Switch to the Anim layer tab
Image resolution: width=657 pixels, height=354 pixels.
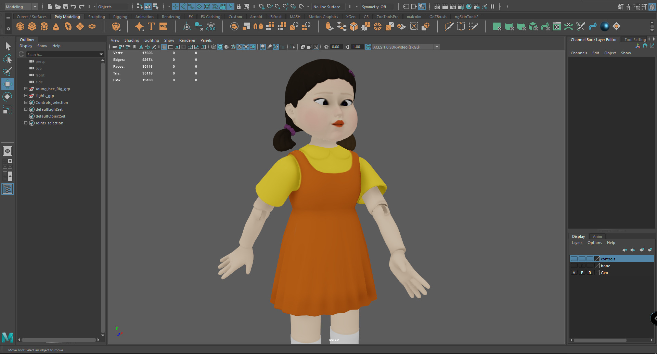tap(597, 236)
